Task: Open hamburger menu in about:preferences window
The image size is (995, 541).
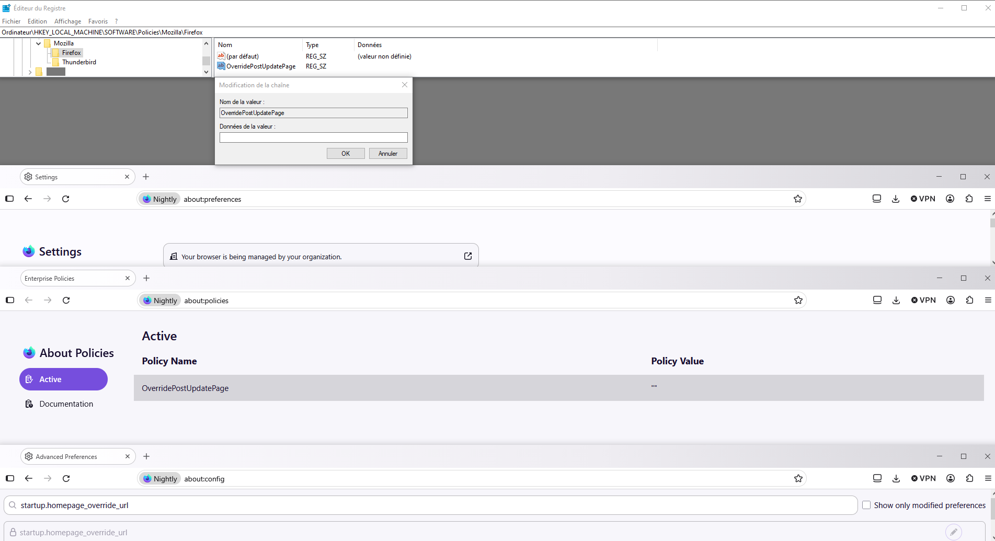Action: 988,199
